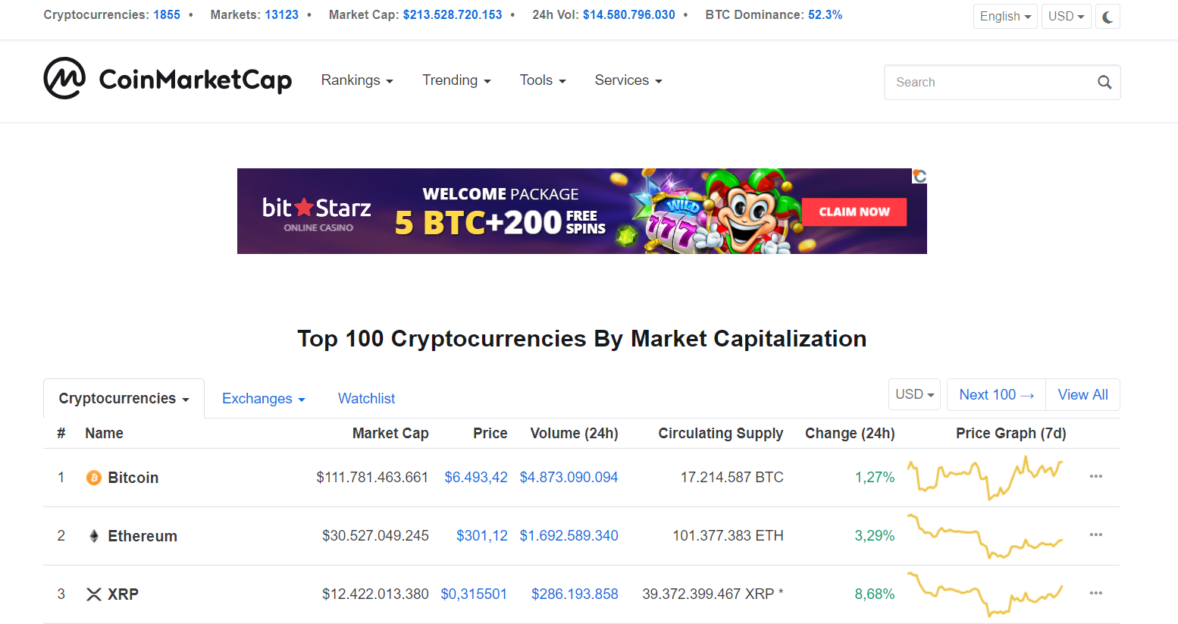
Task: Toggle dark mode moon icon
Action: coord(1108,17)
